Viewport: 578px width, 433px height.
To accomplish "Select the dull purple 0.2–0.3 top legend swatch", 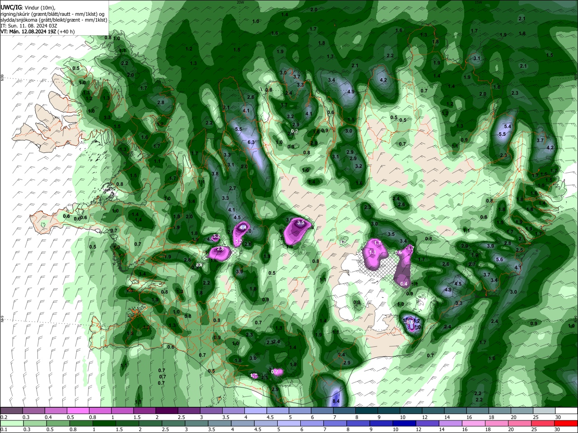I will click(x=12, y=411).
